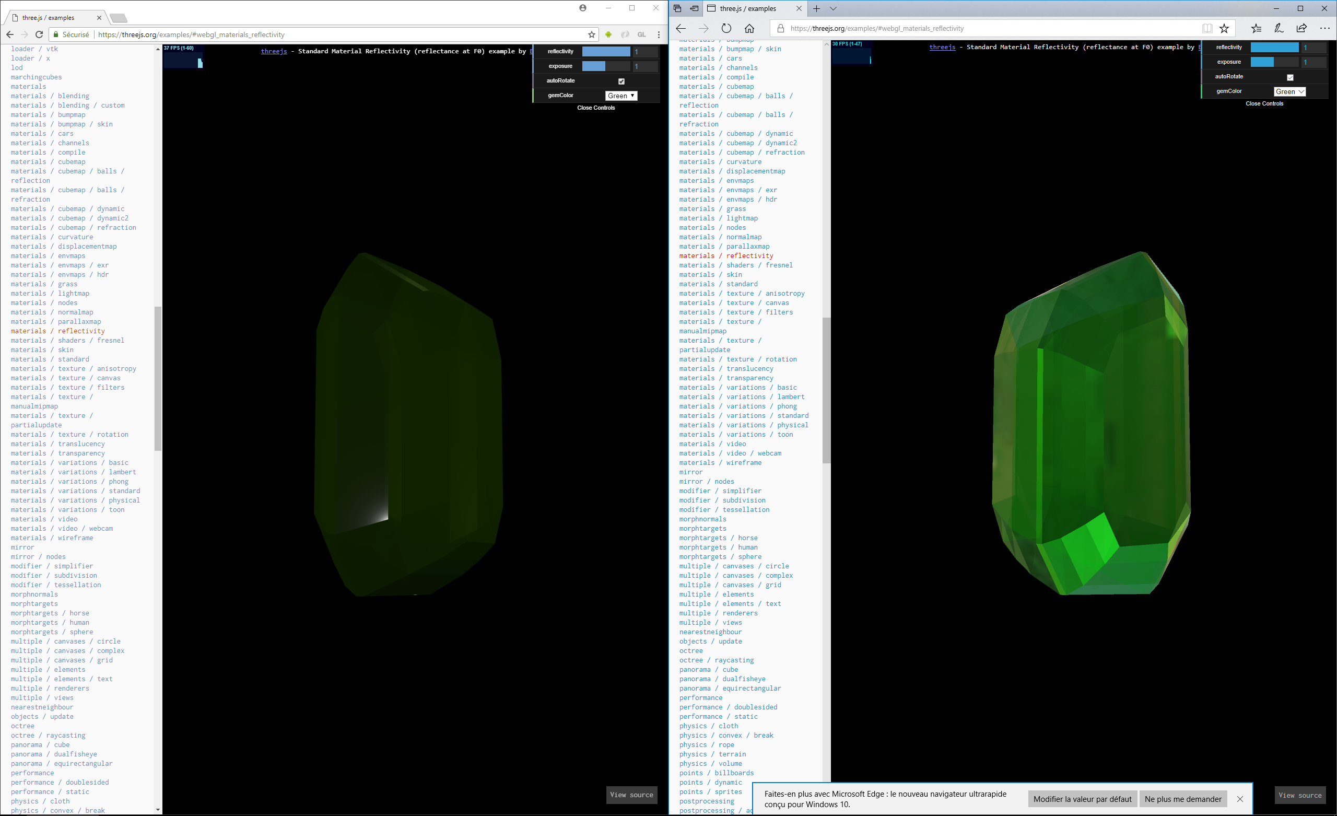Bookmark the page via Chrome's star icon
The height and width of the screenshot is (816, 1337).
coord(591,34)
